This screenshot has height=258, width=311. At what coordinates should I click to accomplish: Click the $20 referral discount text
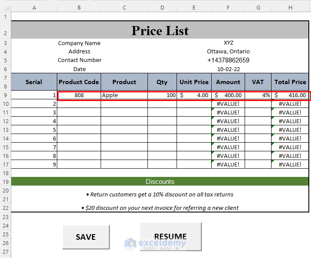160,208
